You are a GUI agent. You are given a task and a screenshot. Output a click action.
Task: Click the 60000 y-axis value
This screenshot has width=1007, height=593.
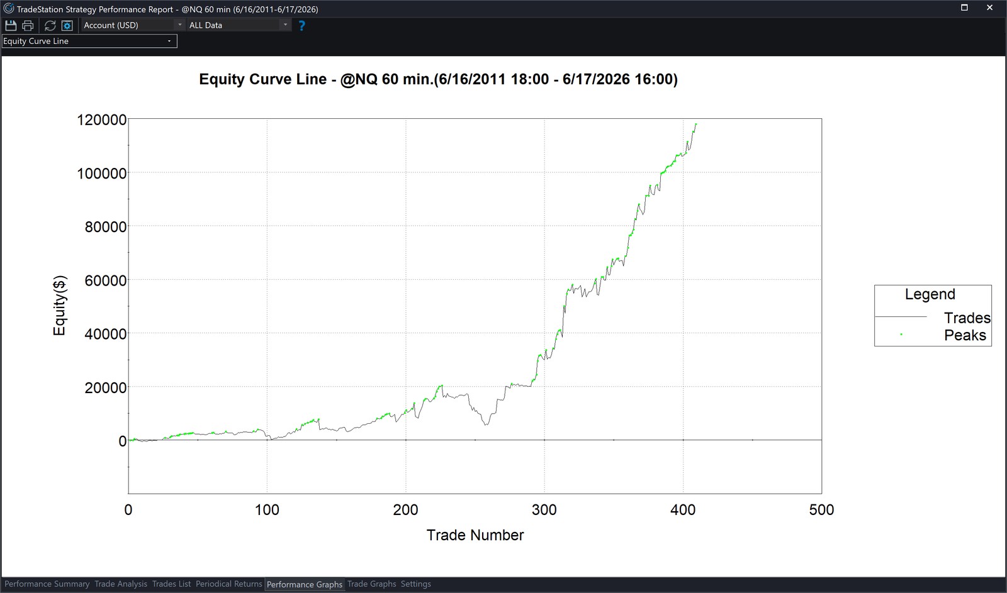pos(106,280)
